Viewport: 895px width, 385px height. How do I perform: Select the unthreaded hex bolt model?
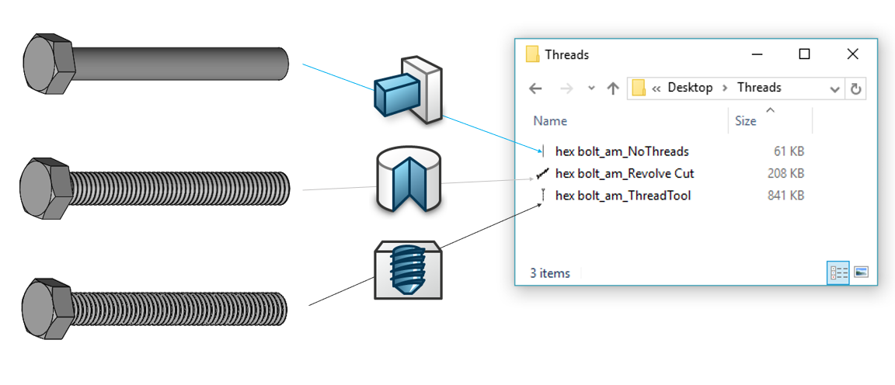pos(155,64)
